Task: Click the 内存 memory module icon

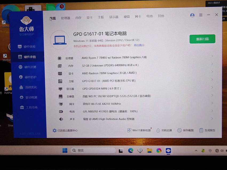Action: pos(60,66)
